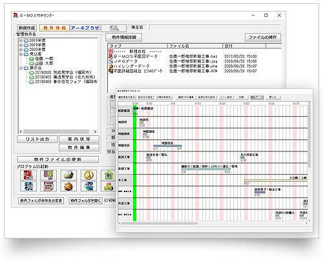The width and height of the screenshot is (323, 261).
Task: Expand the 2018年度 tree node
Action: click(x=21, y=41)
